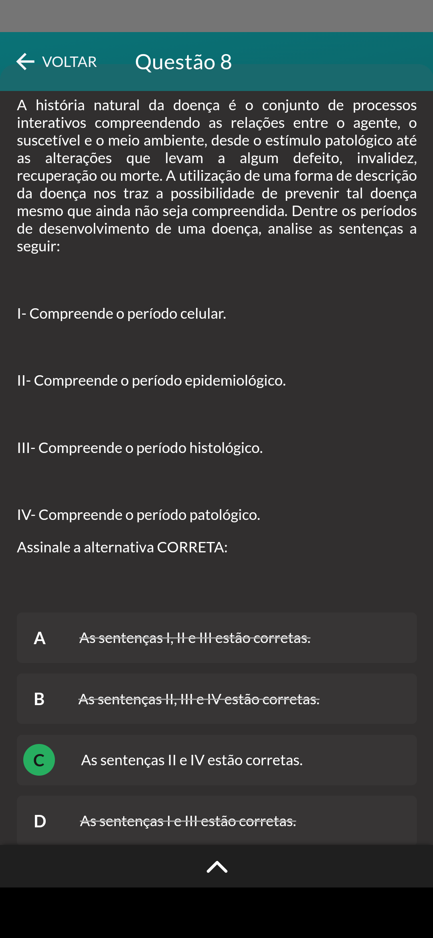Tap the back arrow icon
Screen dimensions: 433x938
(x=26, y=62)
